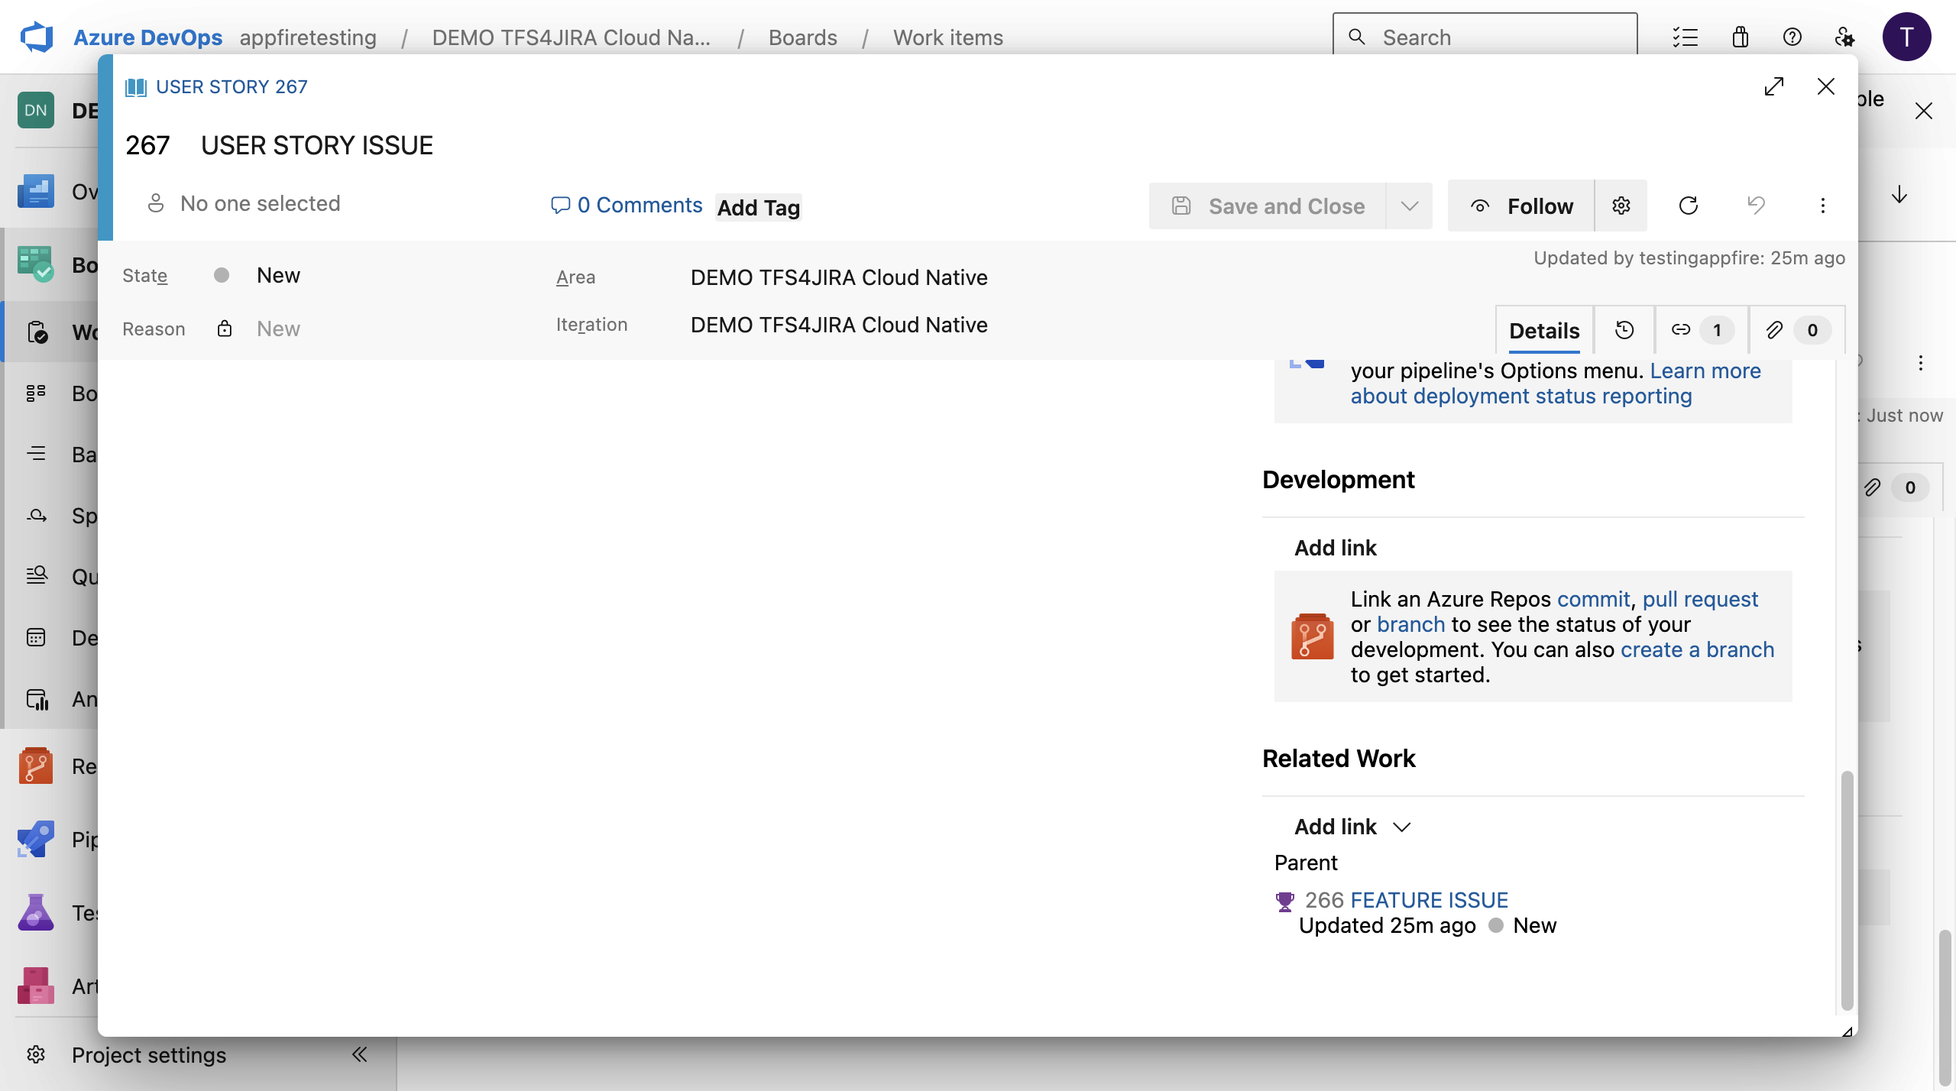Viewport: 1956px width, 1091px height.
Task: Collapse the project sidebar
Action: pyautogui.click(x=359, y=1054)
